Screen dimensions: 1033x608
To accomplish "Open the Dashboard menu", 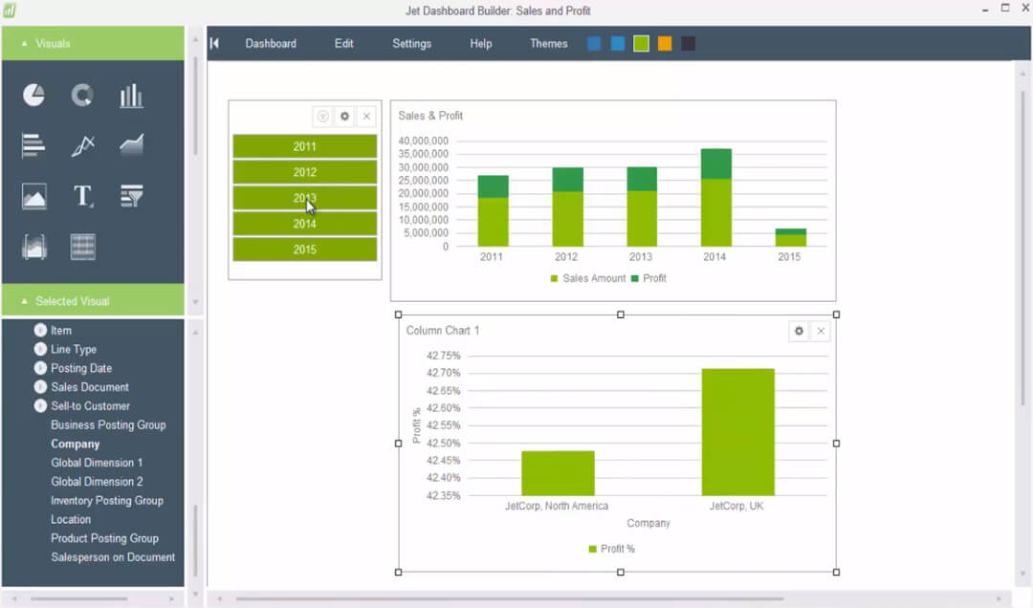I will tap(271, 43).
